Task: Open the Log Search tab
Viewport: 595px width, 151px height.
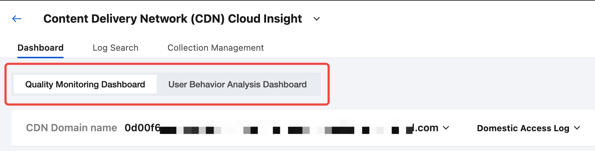Action: pyautogui.click(x=116, y=48)
